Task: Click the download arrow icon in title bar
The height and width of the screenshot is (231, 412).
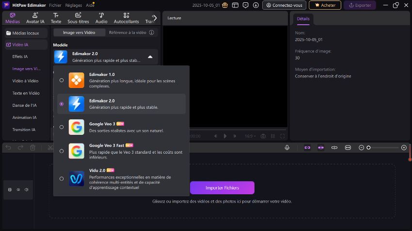Action: coord(255,5)
